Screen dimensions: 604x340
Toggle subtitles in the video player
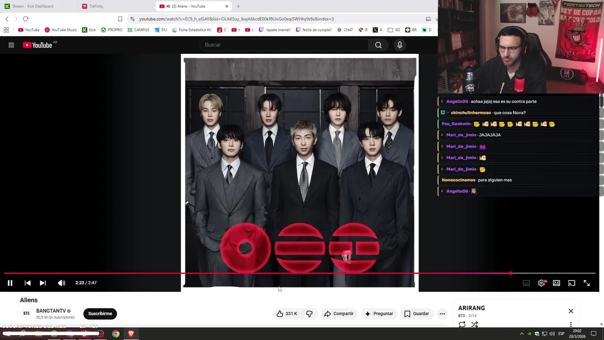tap(526, 283)
